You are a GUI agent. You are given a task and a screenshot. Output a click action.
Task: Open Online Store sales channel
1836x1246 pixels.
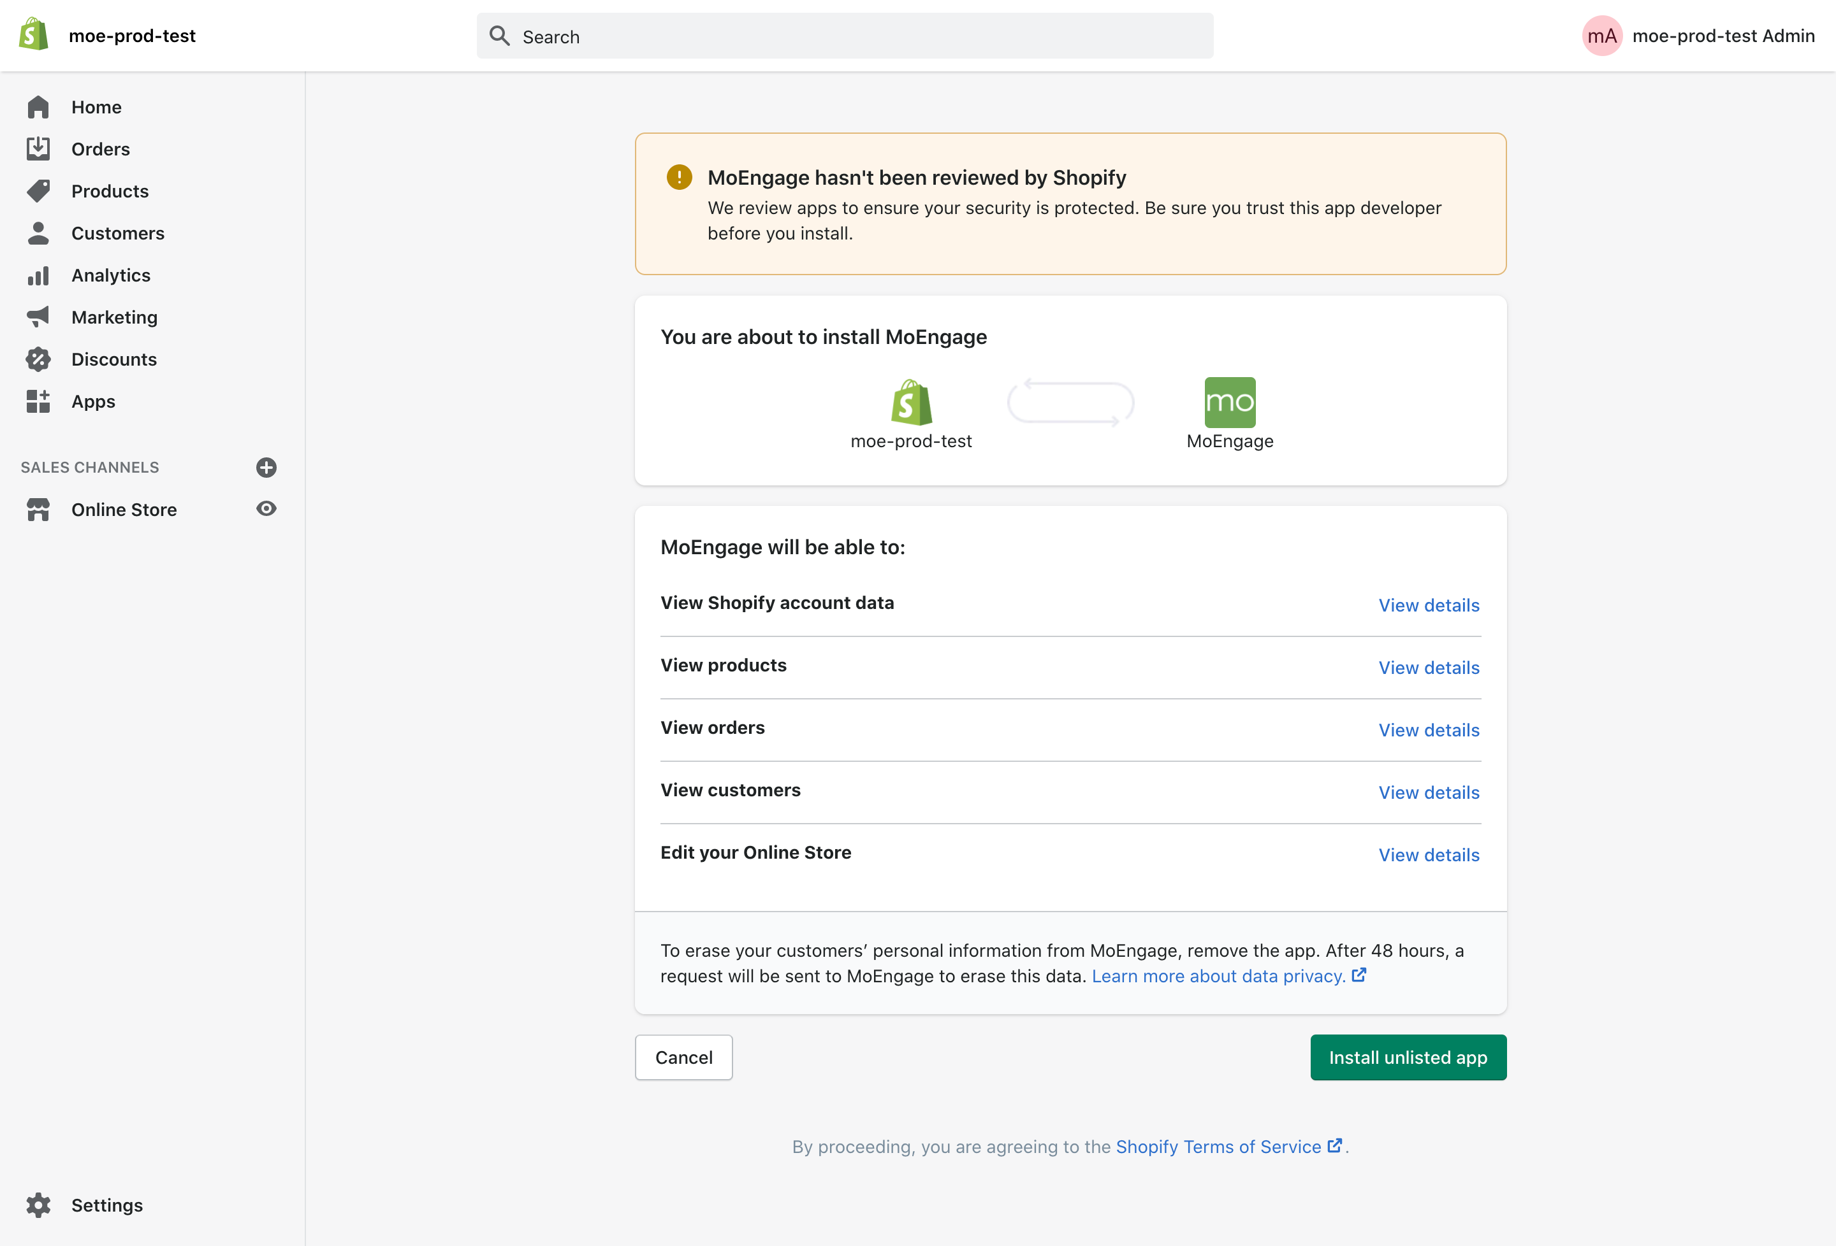(x=124, y=510)
